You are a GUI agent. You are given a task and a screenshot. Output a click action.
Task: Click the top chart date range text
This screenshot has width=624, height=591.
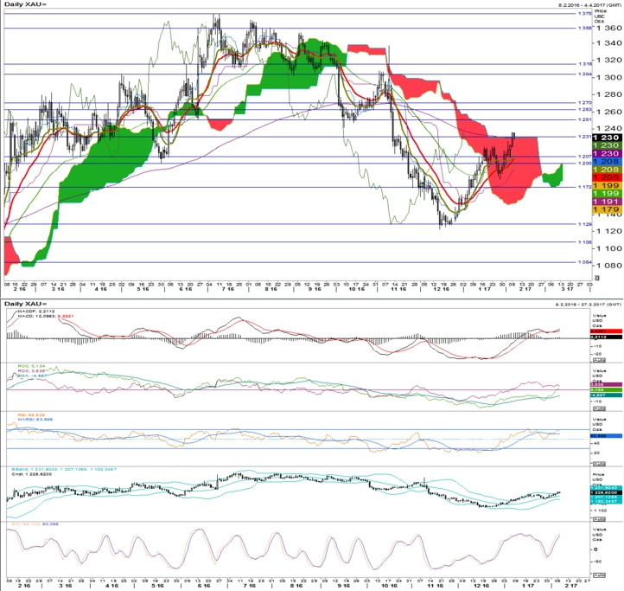pos(589,5)
